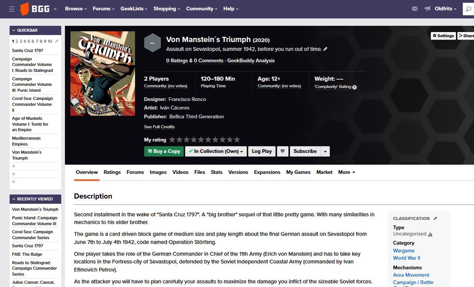Click the first plus slot in quickbar

[x=14, y=166]
